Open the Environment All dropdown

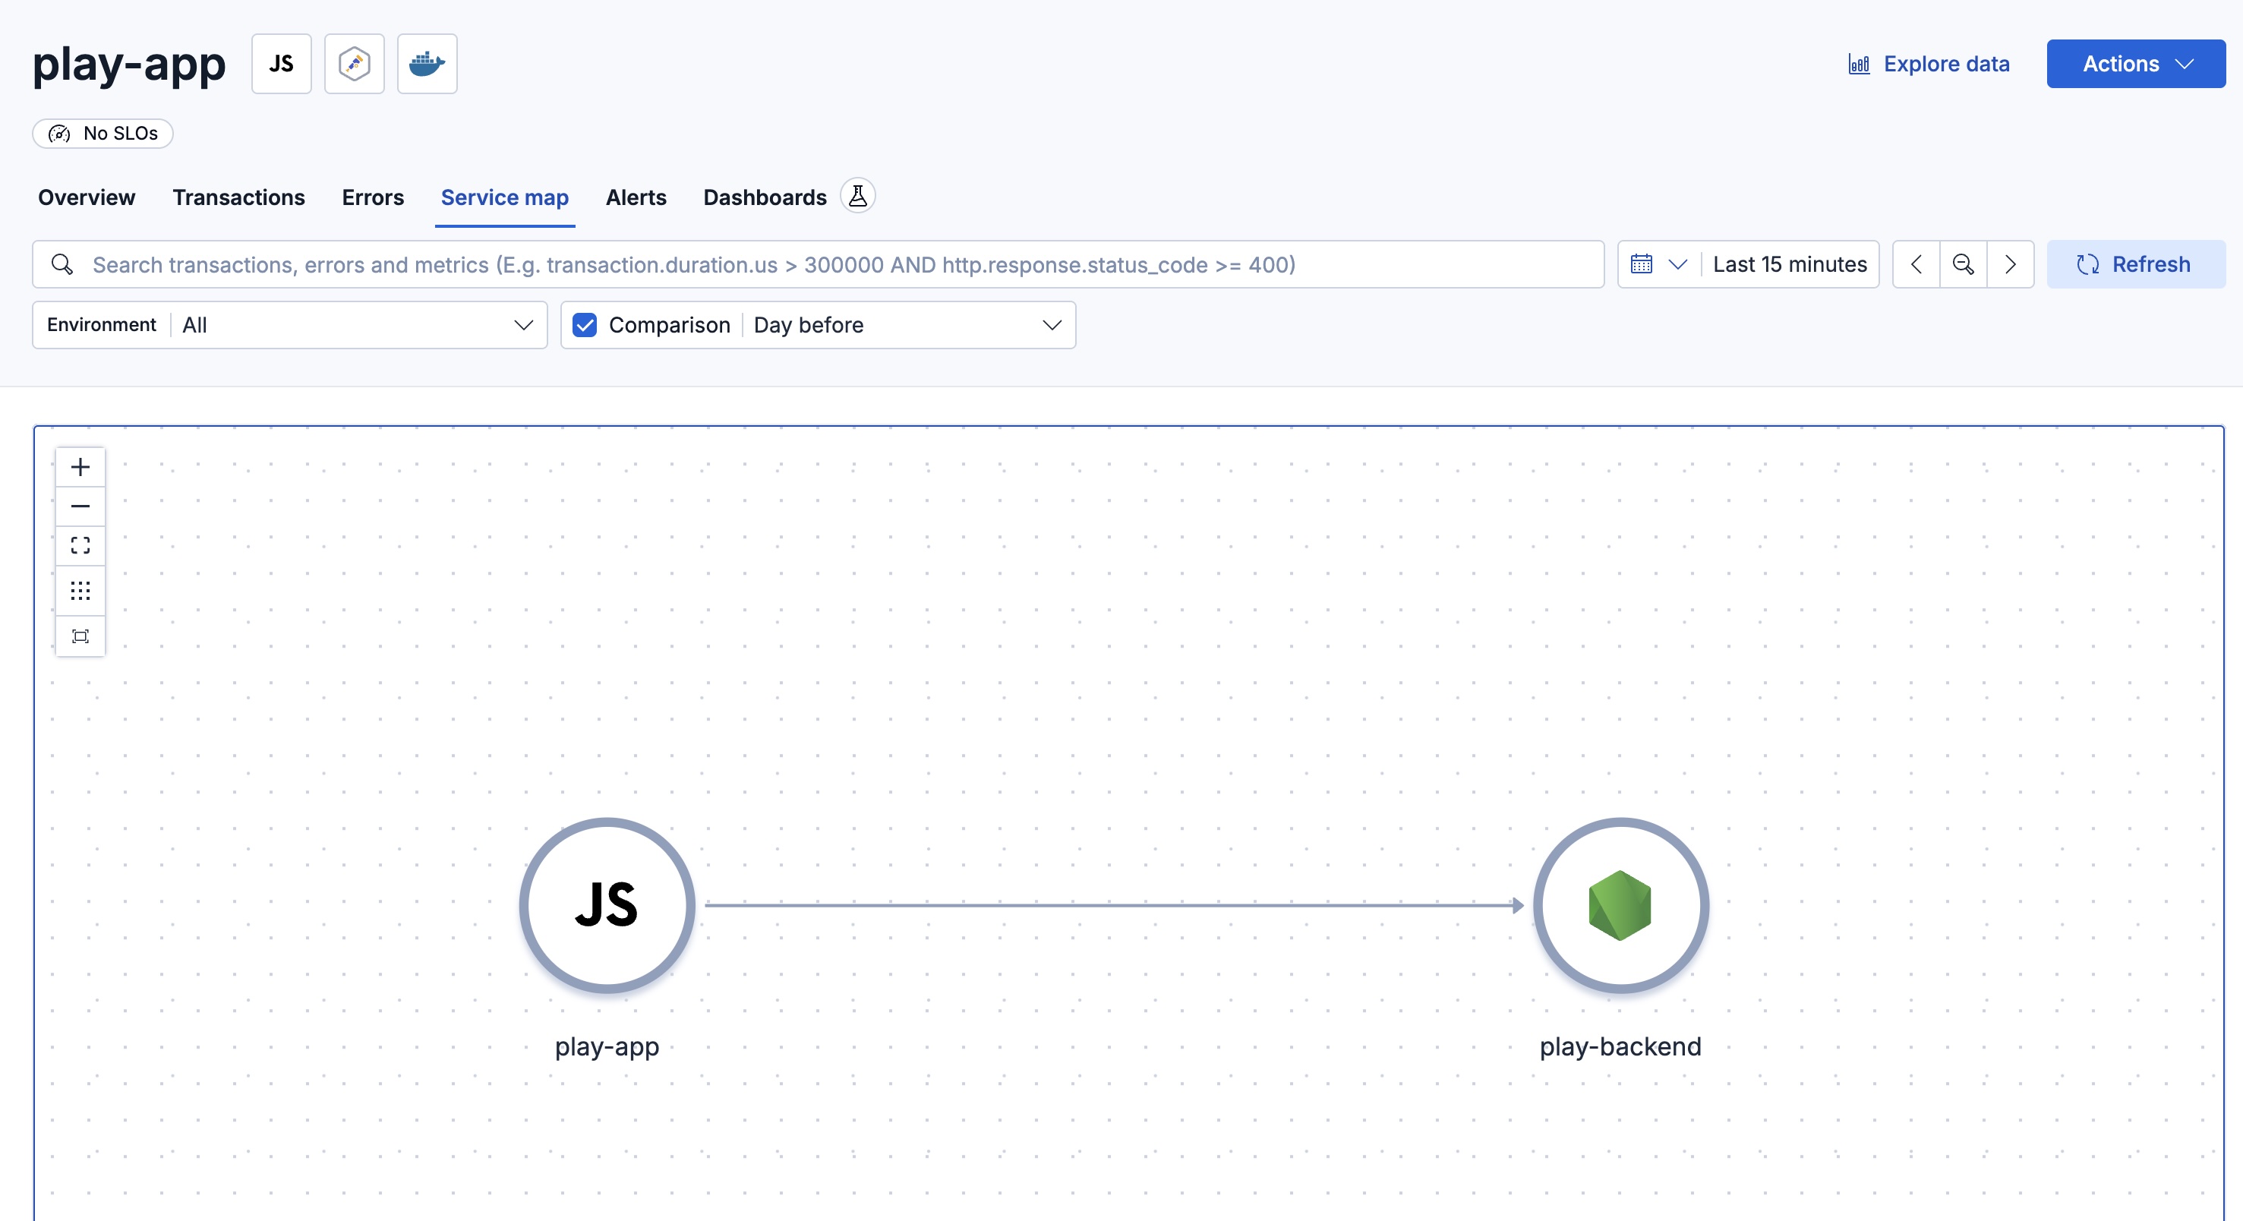290,326
